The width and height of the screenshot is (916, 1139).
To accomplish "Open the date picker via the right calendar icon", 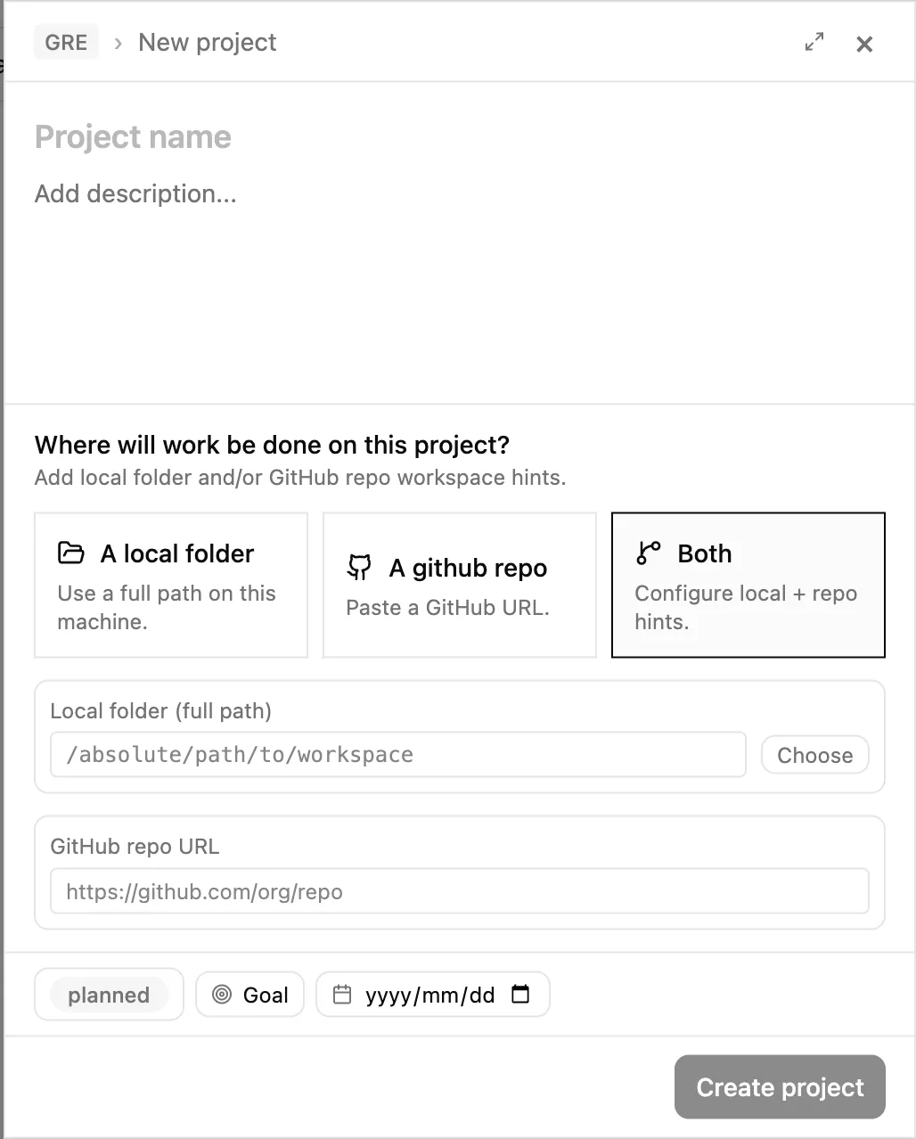I will [x=522, y=994].
